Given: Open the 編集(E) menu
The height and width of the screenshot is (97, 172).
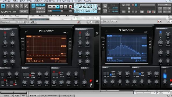Looking at the screenshot, I should (x=16, y=1).
